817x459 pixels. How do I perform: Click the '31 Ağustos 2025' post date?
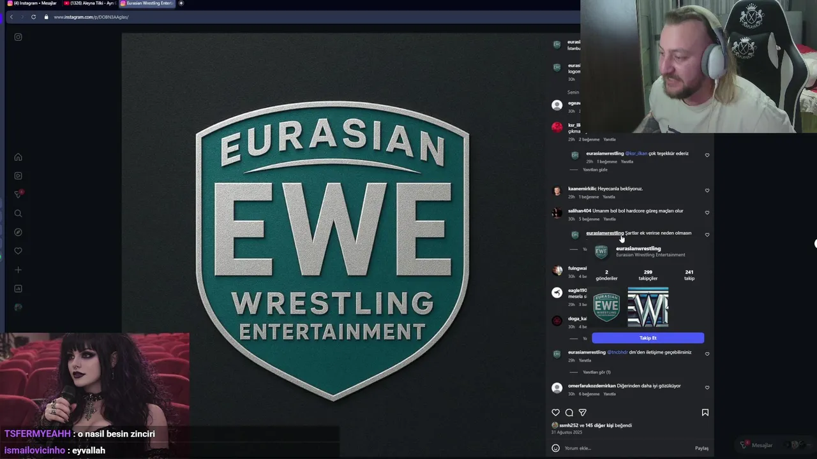click(567, 432)
